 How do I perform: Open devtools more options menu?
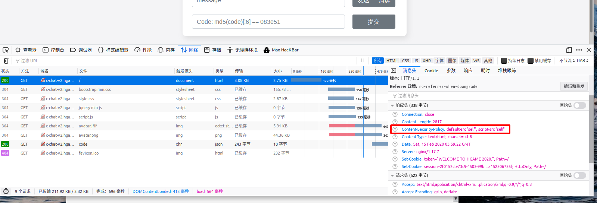[579, 50]
